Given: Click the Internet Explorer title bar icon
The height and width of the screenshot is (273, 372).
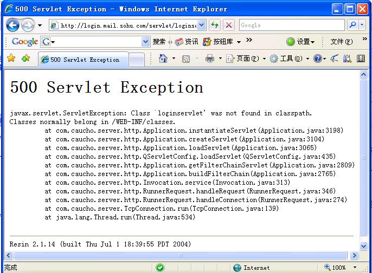Looking at the screenshot, I should click(x=9, y=9).
